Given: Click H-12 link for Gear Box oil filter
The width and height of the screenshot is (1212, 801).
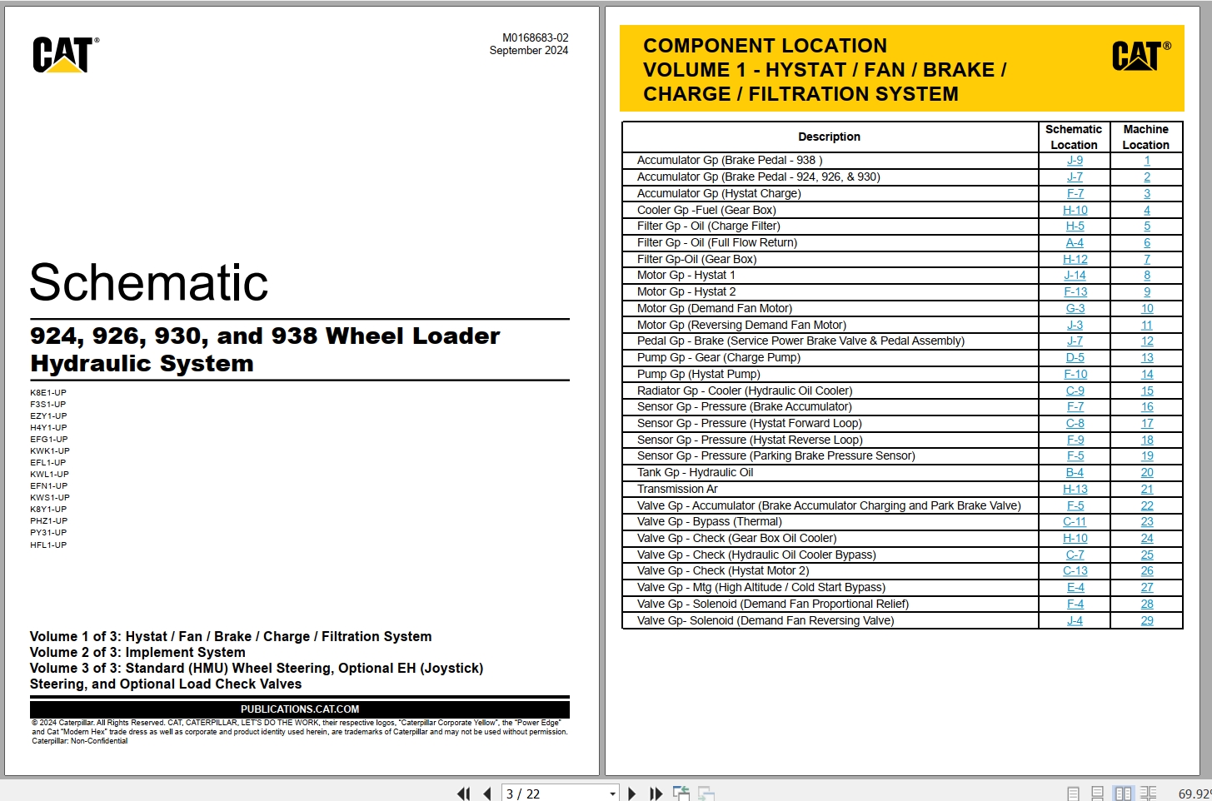Looking at the screenshot, I should pyautogui.click(x=1075, y=259).
